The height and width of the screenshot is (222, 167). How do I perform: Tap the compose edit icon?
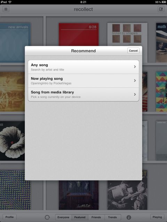pyautogui.click(x=161, y=9)
